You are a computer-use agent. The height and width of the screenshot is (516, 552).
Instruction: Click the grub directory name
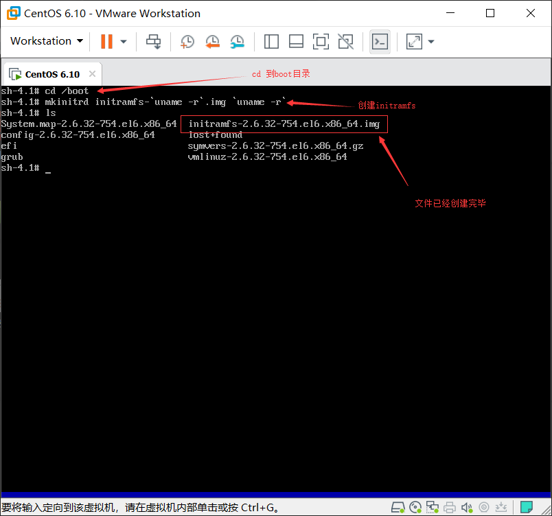click(x=12, y=157)
